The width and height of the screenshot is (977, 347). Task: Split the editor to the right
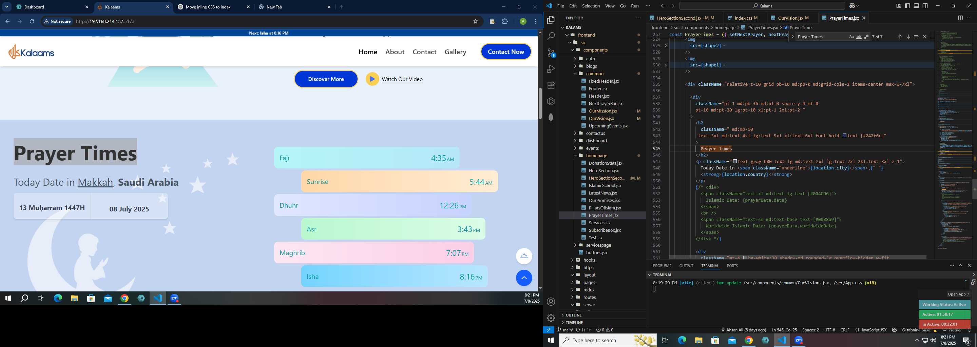coord(960,18)
